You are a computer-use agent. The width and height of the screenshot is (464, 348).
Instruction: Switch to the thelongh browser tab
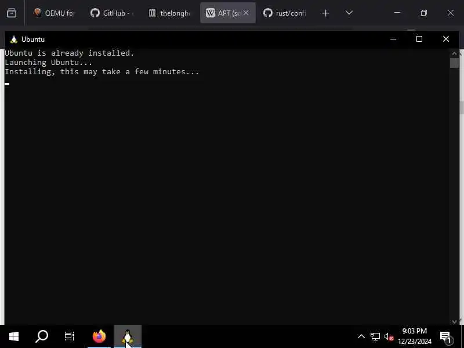[169, 13]
